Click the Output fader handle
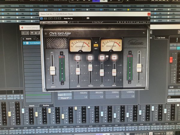180x135 pixels. point(139,68)
